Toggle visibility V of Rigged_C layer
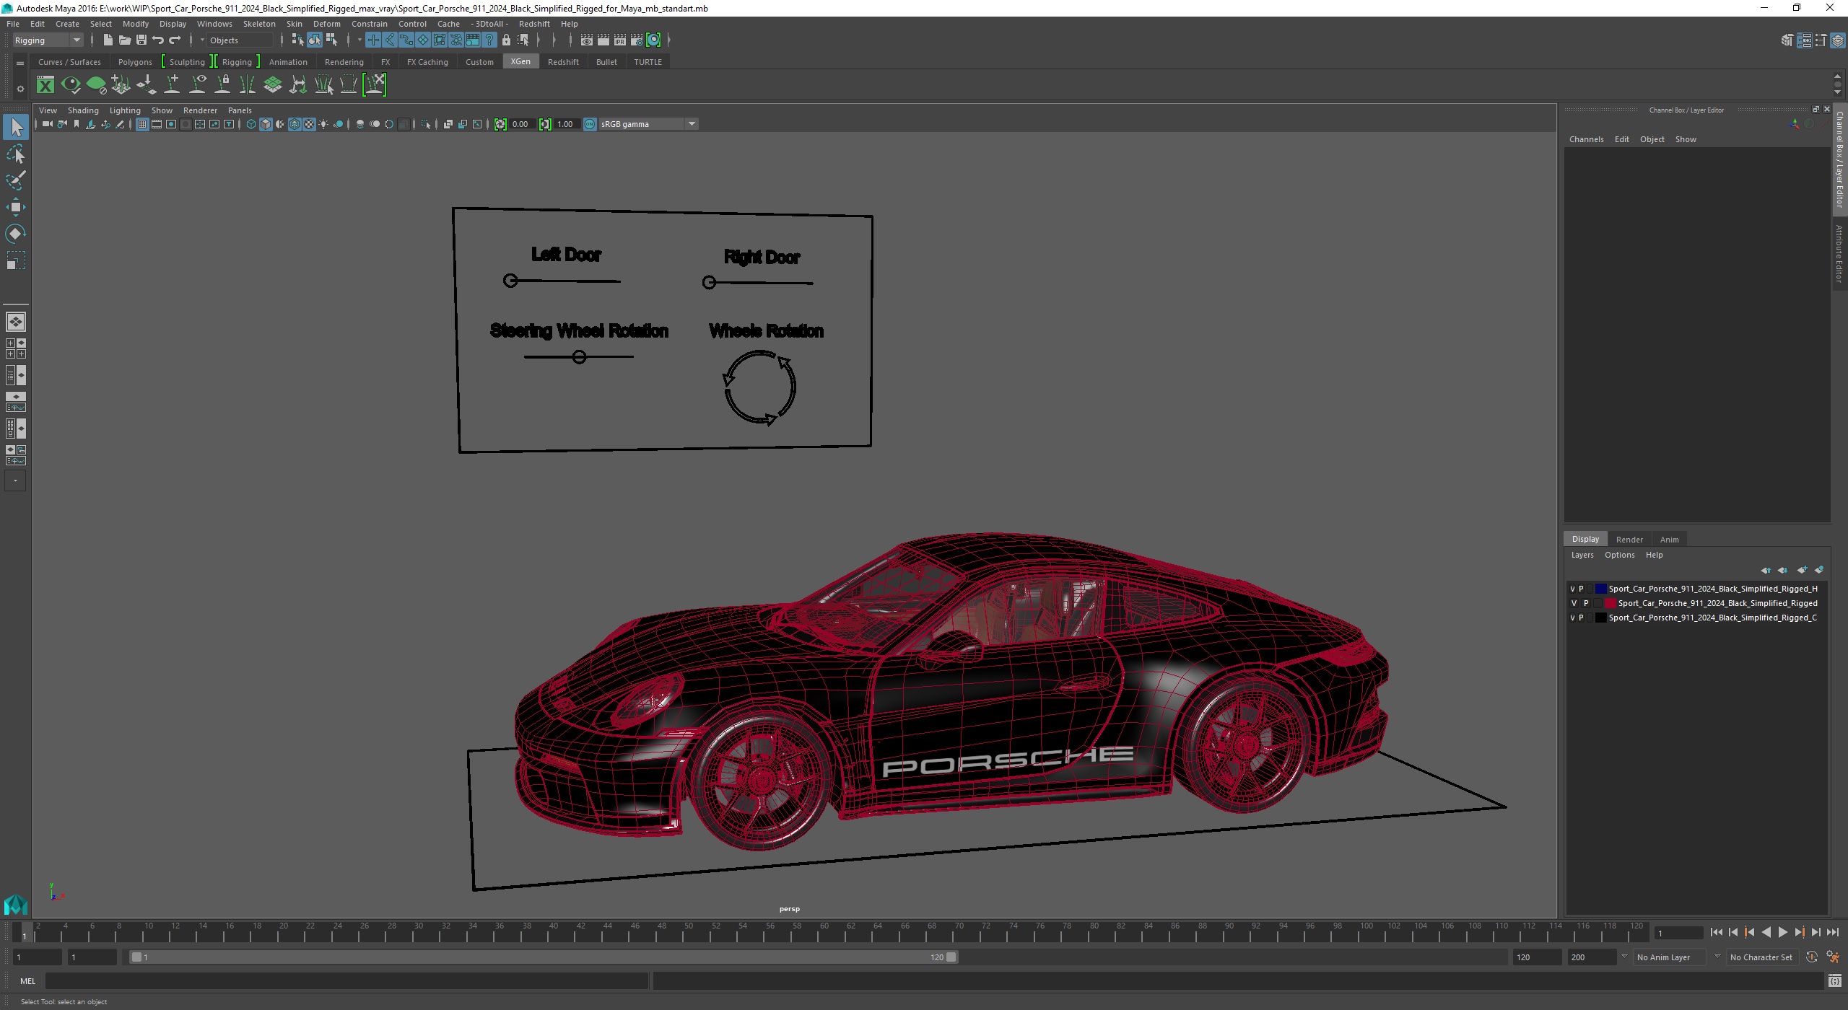1848x1010 pixels. [1572, 618]
